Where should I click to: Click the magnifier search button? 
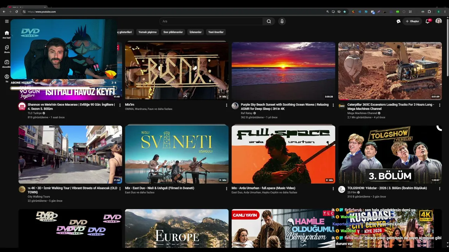click(x=269, y=21)
